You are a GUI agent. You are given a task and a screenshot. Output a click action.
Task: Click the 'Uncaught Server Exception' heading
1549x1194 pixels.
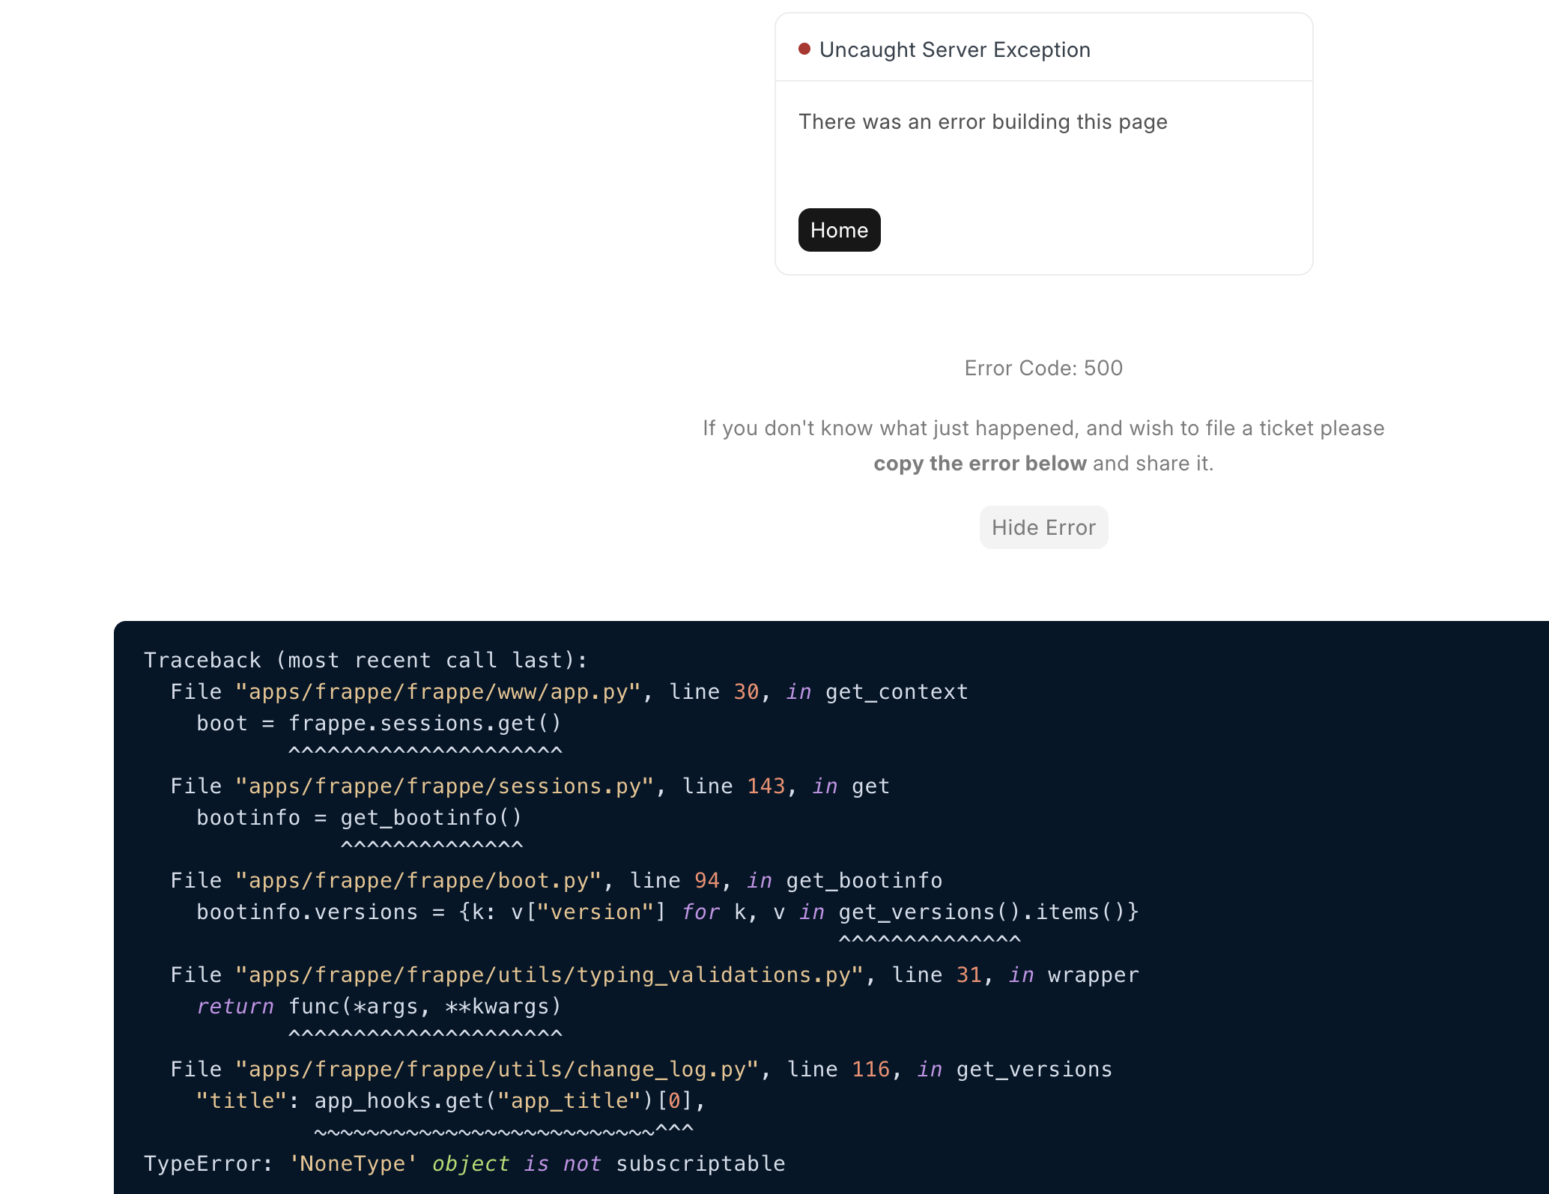pyautogui.click(x=955, y=49)
